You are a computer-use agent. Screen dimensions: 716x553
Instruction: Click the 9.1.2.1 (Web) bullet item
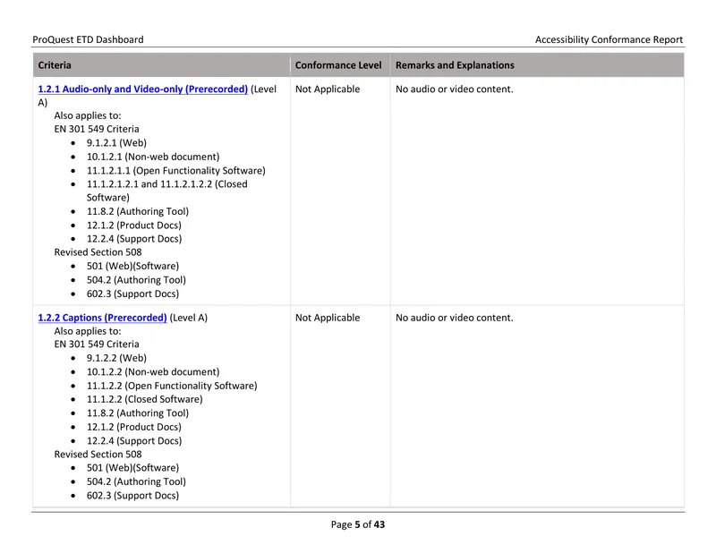(116, 143)
